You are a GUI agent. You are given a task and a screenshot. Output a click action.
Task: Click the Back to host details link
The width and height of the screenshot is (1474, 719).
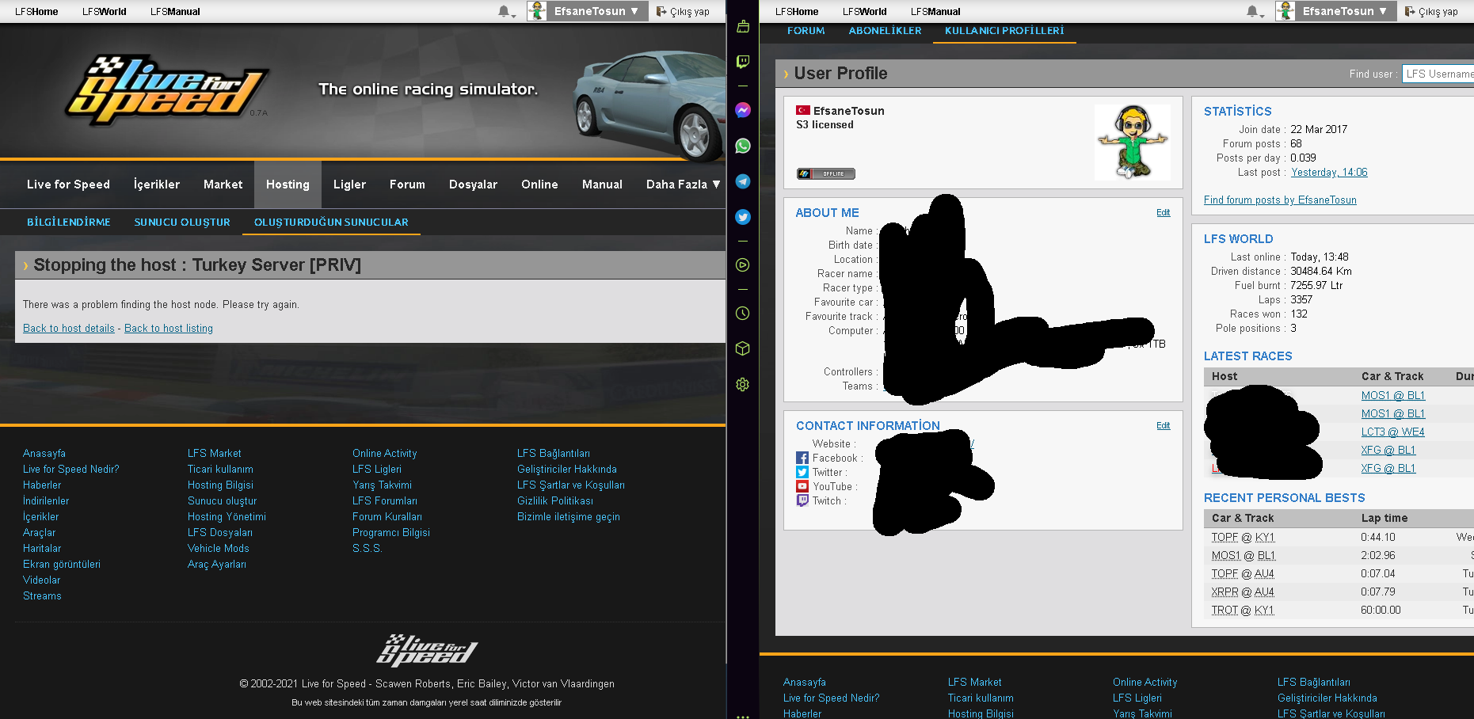[x=69, y=328]
